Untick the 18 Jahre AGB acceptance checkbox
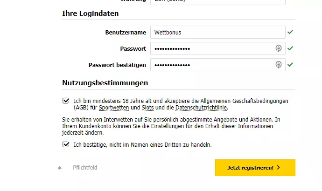Screen dimensions: 322x191 click(66, 101)
